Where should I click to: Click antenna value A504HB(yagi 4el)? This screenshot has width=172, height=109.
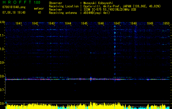tap(97, 13)
